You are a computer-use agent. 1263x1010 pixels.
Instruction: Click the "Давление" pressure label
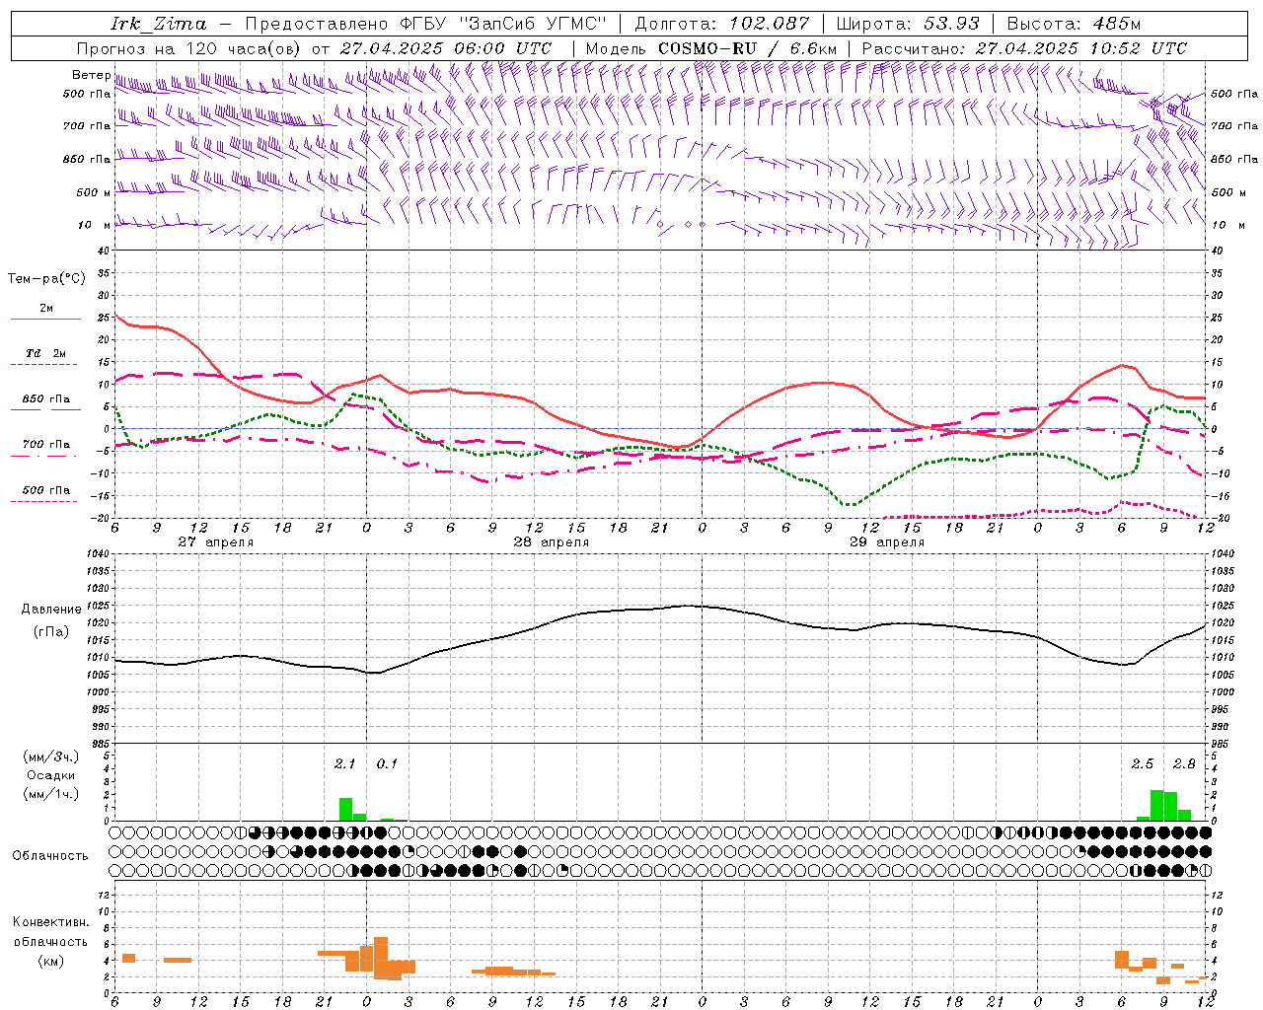(51, 610)
